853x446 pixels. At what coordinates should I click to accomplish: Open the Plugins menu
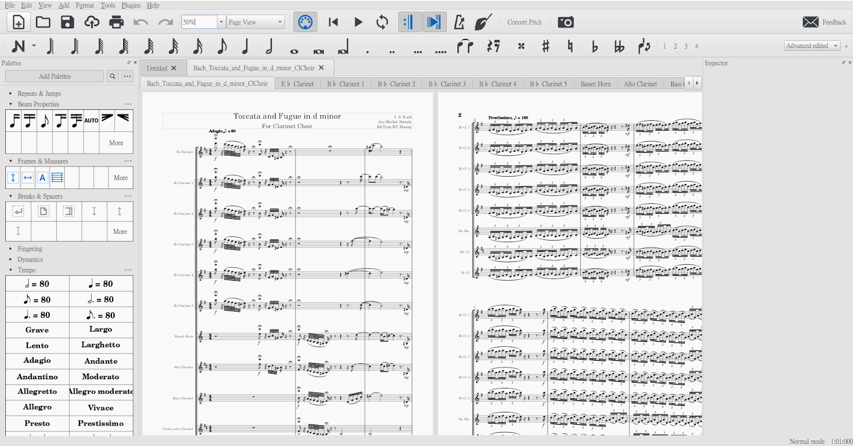coord(131,5)
